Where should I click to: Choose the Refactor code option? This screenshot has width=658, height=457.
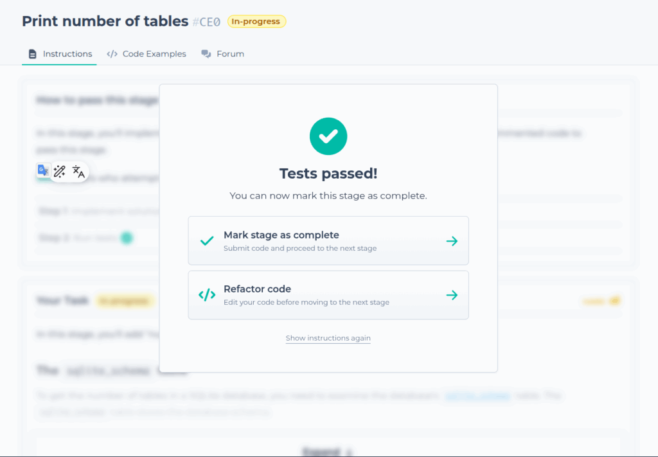328,295
